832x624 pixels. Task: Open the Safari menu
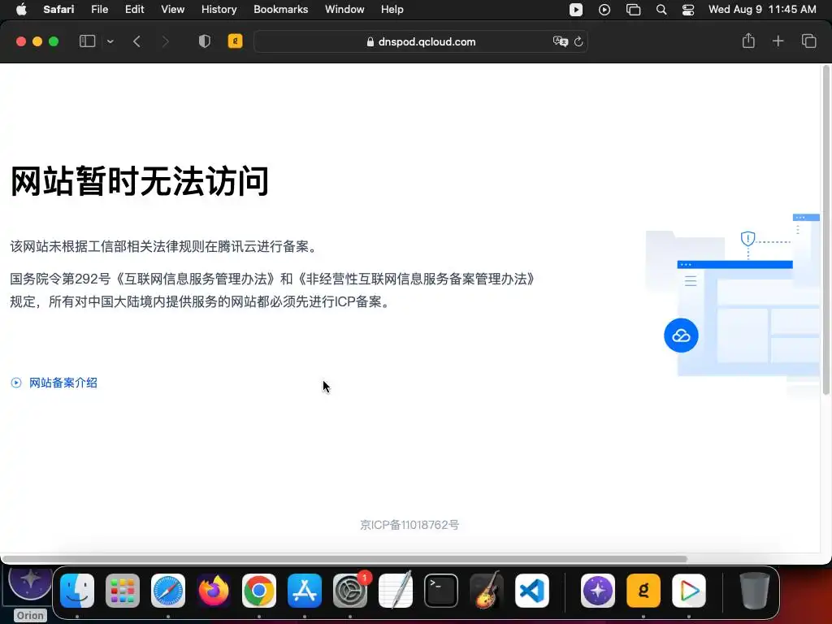58,9
